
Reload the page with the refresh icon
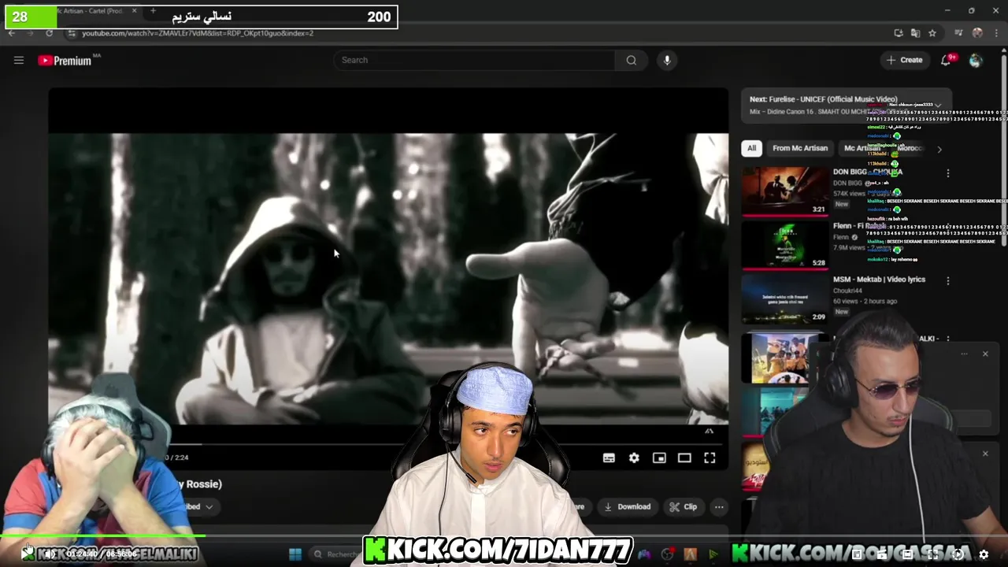49,33
